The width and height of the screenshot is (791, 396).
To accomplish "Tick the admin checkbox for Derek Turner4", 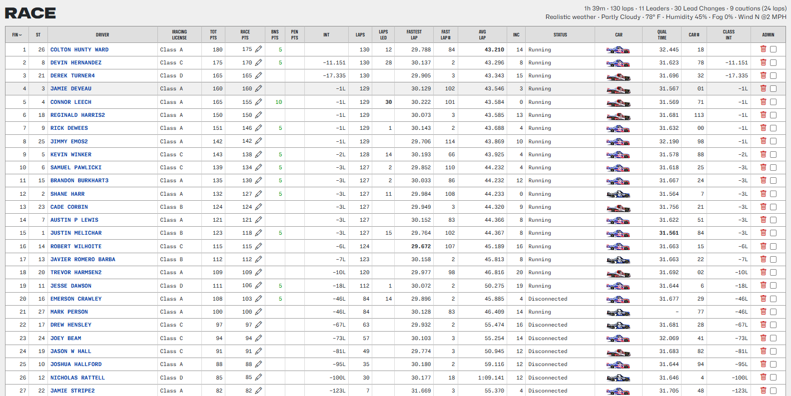I will coord(773,75).
